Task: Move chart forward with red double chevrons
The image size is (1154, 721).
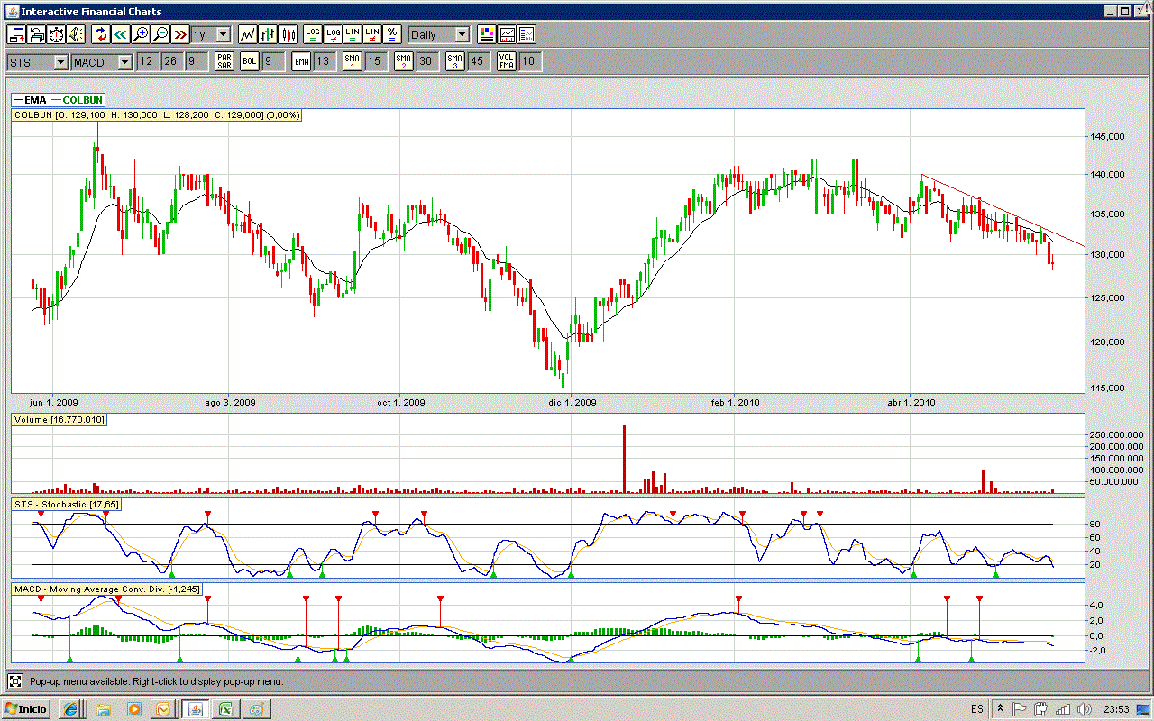Action: (180, 34)
